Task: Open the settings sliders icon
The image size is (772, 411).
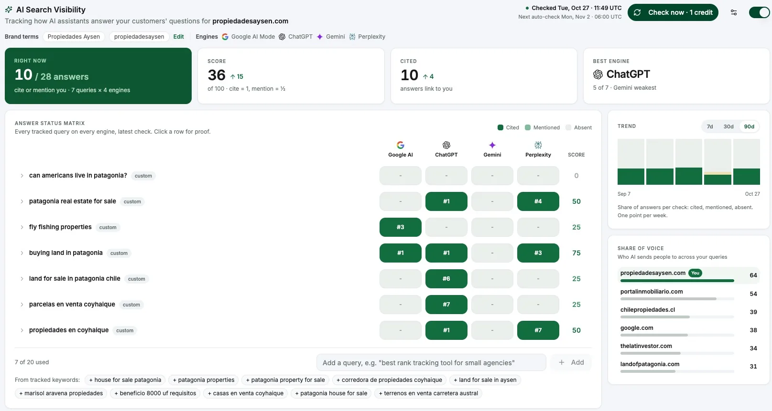Action: pyautogui.click(x=734, y=12)
